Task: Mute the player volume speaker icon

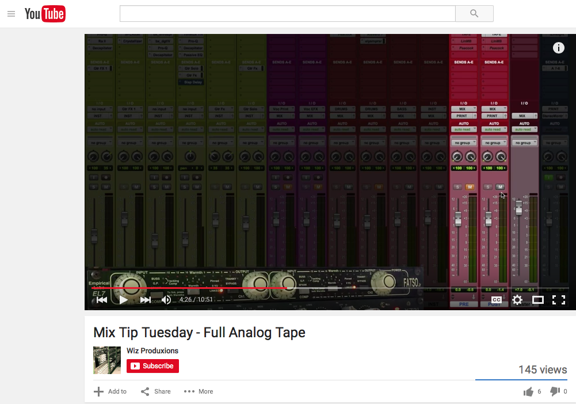Action: point(166,300)
